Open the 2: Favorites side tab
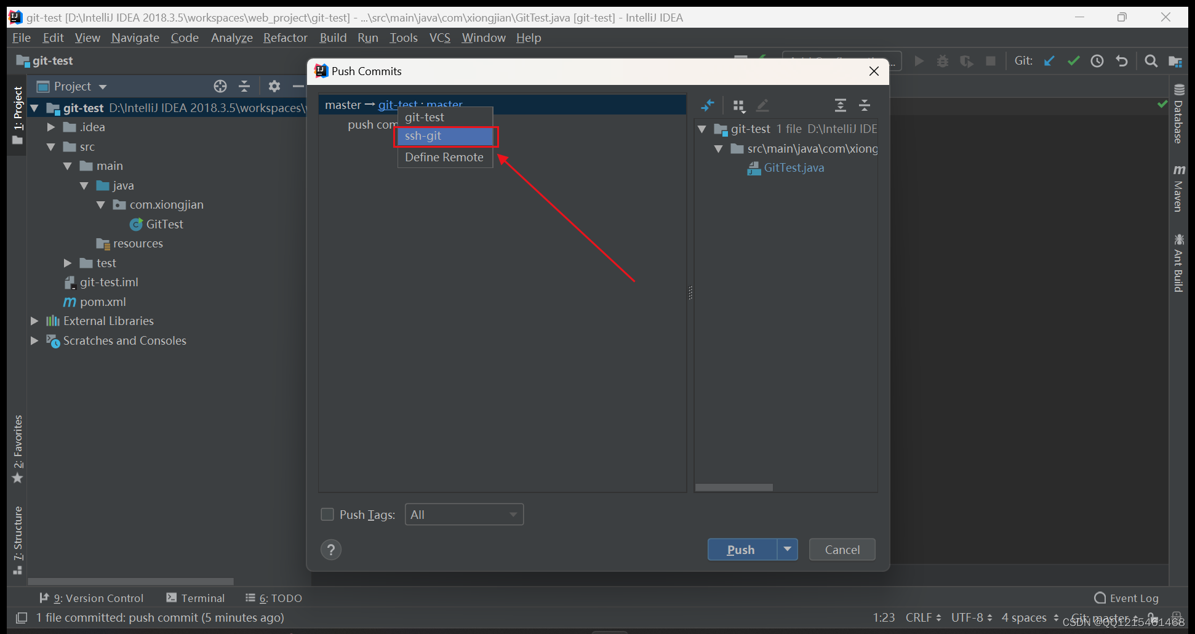The image size is (1195, 634). (x=18, y=449)
